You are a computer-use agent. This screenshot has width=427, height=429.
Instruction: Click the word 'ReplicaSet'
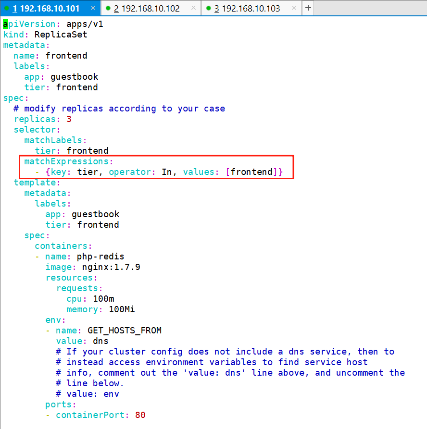(61, 35)
